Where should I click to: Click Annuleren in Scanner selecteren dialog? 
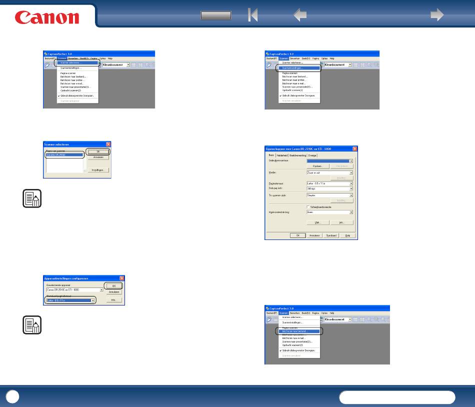pos(98,157)
